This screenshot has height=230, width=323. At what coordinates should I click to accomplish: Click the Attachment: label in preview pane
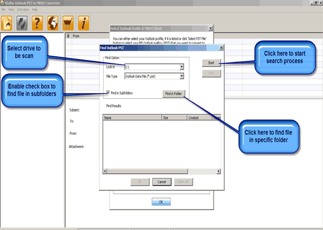[77, 146]
